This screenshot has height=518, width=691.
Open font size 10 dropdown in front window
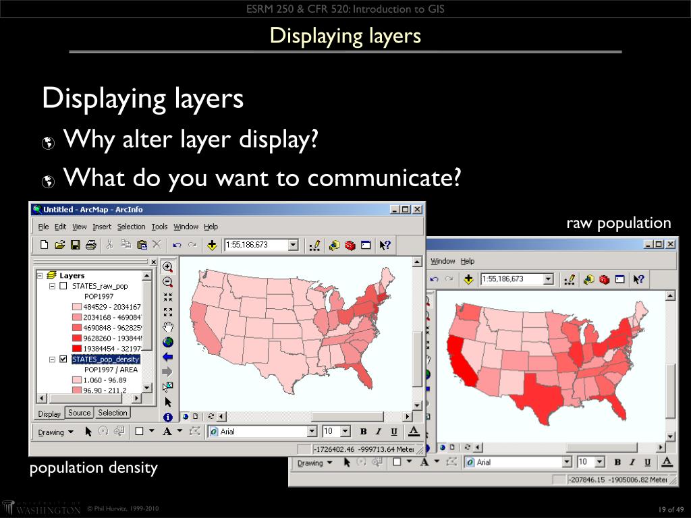(345, 432)
